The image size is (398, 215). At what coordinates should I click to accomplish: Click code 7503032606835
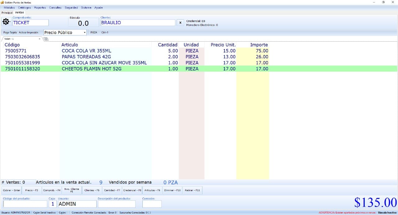coord(22,57)
